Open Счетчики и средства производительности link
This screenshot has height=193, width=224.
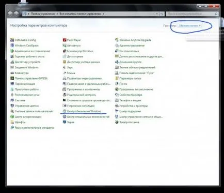pyautogui.click(x=89, y=100)
